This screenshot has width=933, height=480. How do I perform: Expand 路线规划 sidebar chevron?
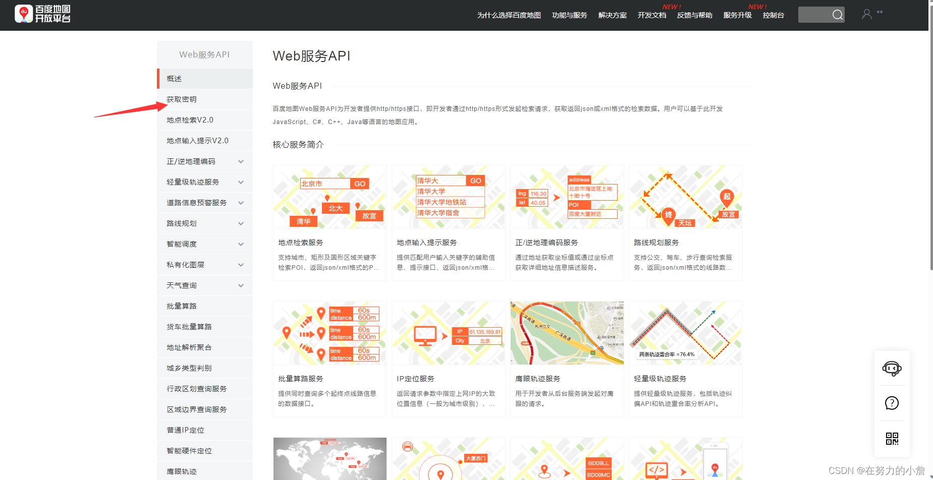[241, 223]
